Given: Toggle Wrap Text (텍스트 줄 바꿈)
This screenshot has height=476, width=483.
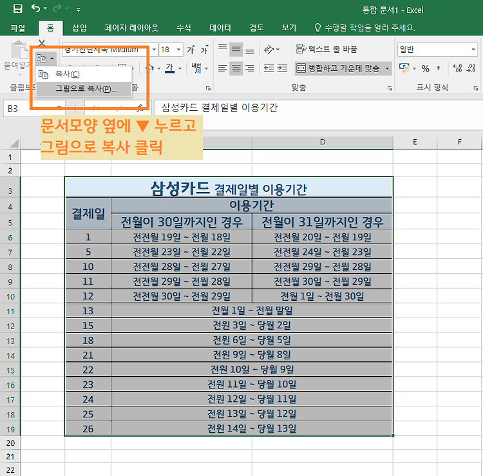Looking at the screenshot, I should pos(327,49).
